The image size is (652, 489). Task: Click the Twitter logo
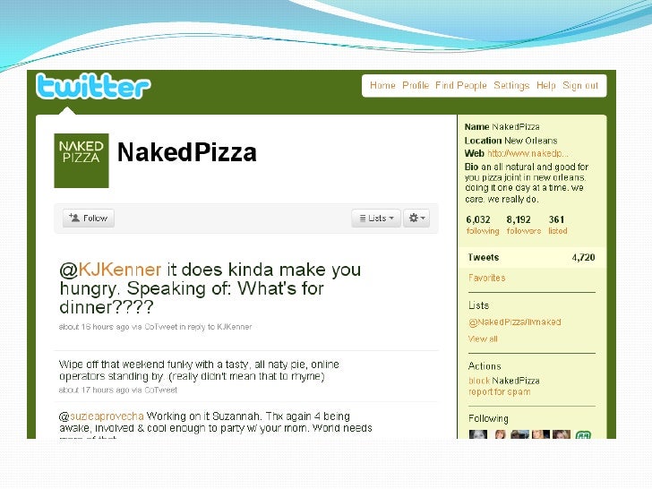point(93,86)
